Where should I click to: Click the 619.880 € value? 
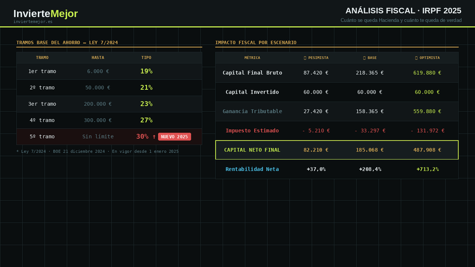[427, 73]
